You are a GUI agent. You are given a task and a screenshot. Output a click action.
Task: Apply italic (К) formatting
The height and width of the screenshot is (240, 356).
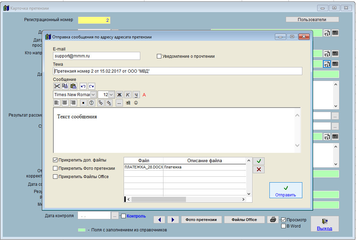(x=128, y=95)
